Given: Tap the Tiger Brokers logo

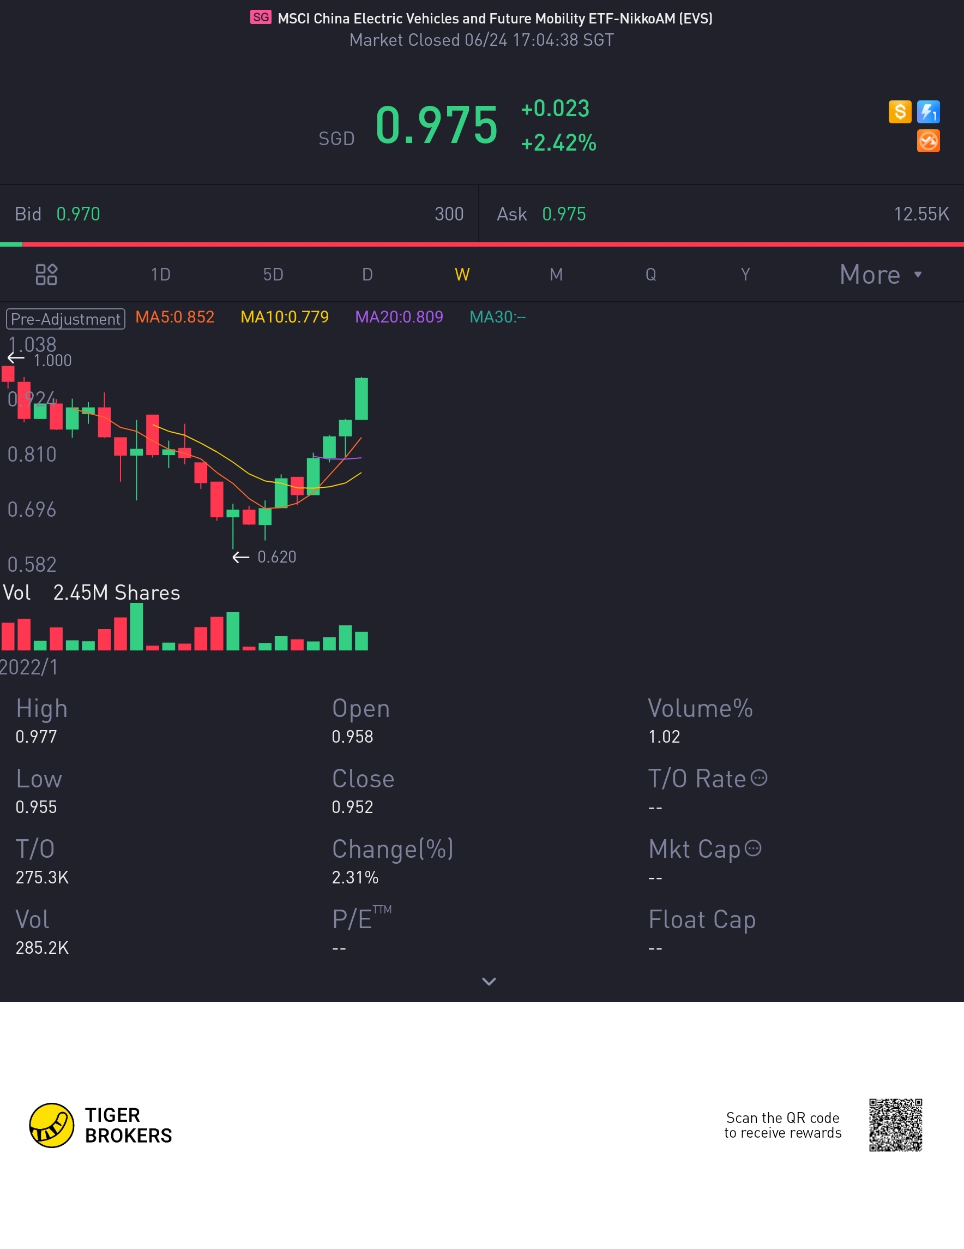Looking at the screenshot, I should coord(51,1126).
